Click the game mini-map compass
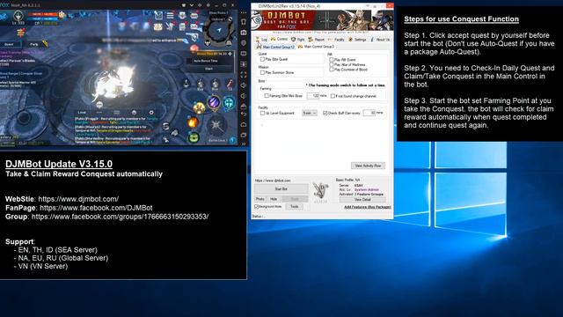This screenshot has height=317, width=563. point(218,30)
